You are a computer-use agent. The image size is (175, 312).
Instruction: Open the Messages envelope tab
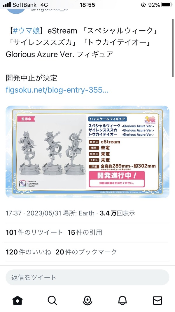coord(157,300)
